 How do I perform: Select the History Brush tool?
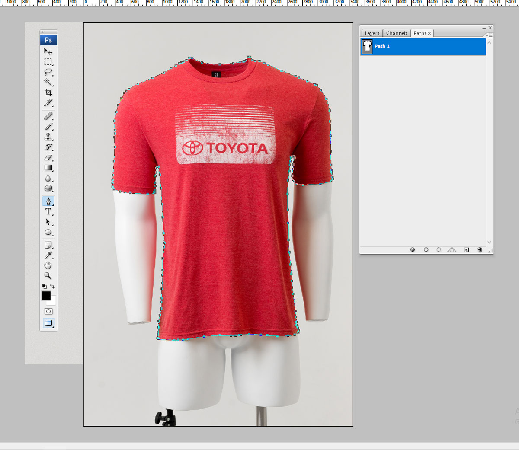(x=48, y=147)
